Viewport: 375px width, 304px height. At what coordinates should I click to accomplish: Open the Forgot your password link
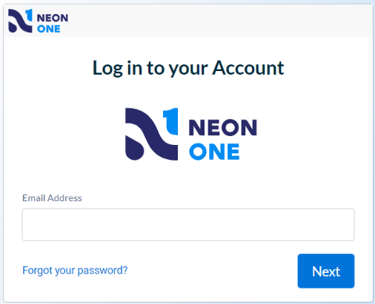(x=75, y=271)
